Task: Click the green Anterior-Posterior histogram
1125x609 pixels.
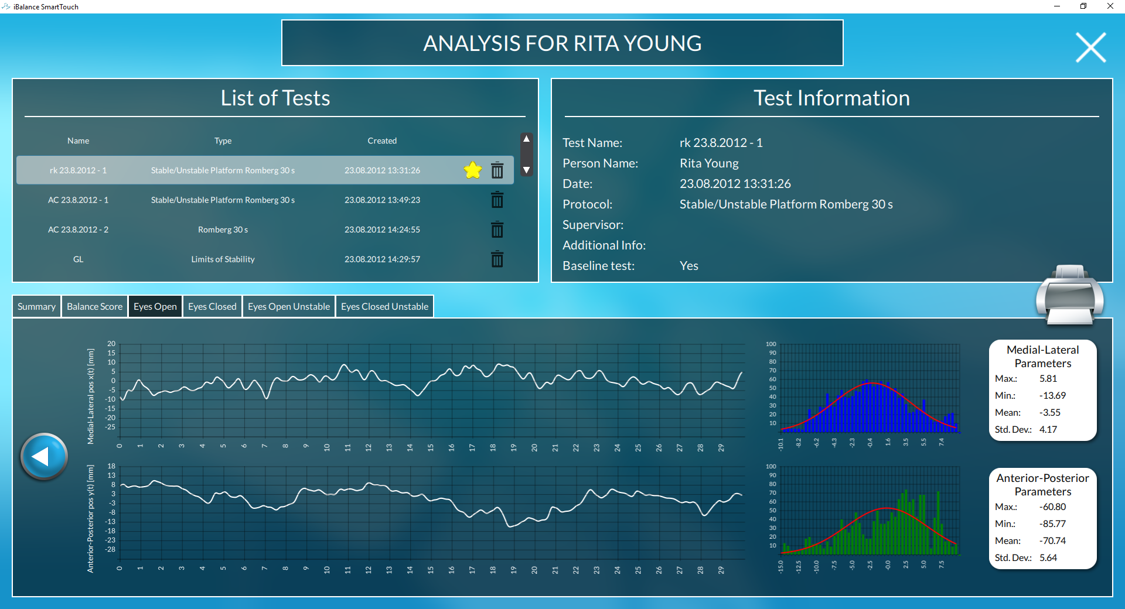Action: [870, 511]
